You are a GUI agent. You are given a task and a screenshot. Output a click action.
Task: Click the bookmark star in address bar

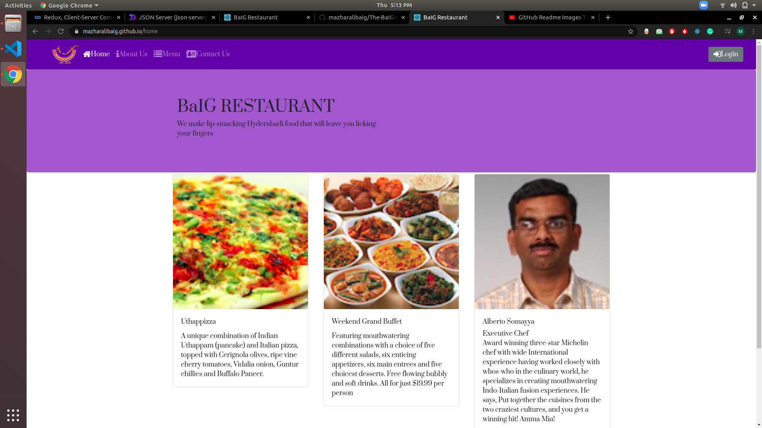631,31
